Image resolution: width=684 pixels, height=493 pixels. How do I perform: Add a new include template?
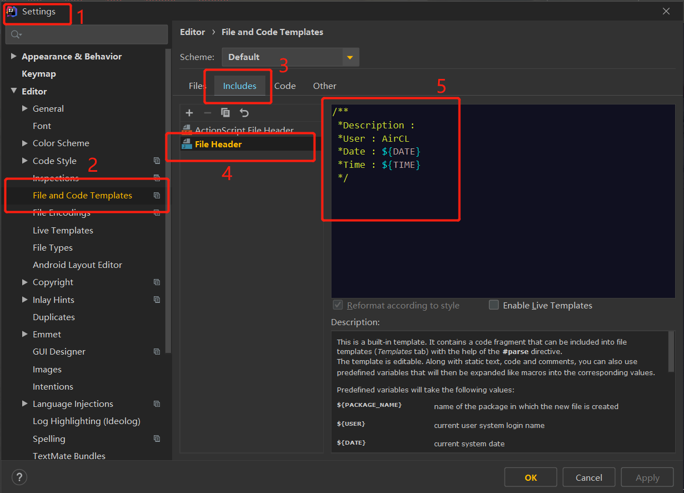click(189, 113)
